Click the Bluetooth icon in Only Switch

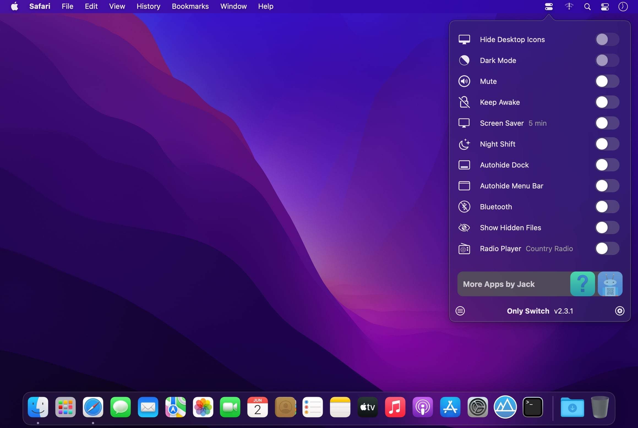click(x=464, y=206)
